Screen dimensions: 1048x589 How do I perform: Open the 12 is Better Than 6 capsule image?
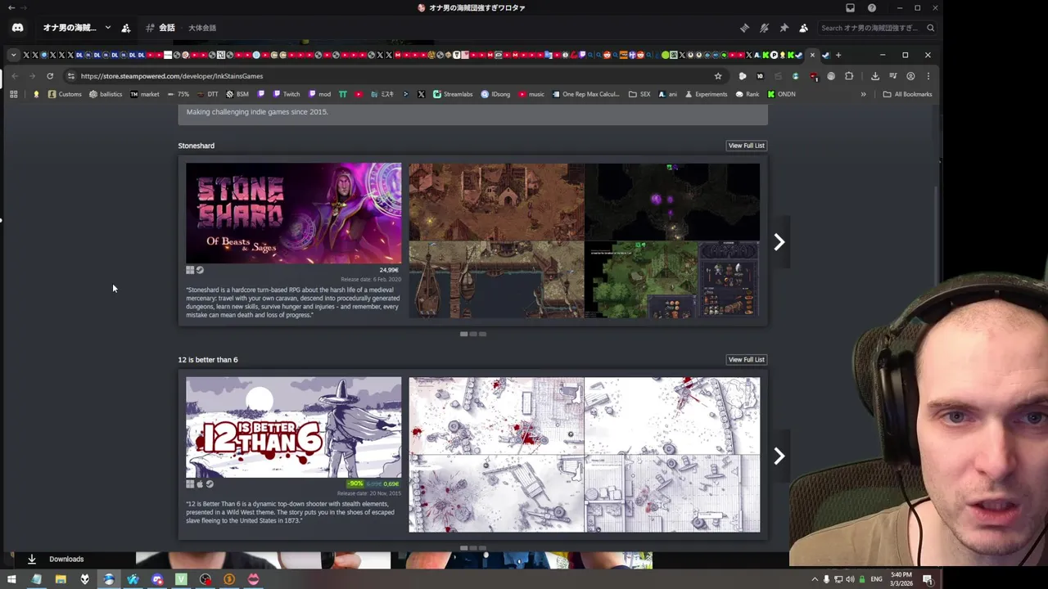pos(294,427)
